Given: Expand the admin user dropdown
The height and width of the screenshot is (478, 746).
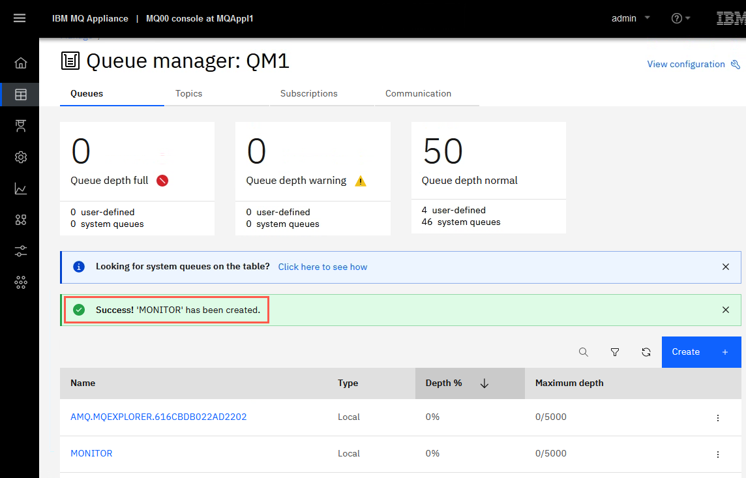Looking at the screenshot, I should pyautogui.click(x=631, y=18).
